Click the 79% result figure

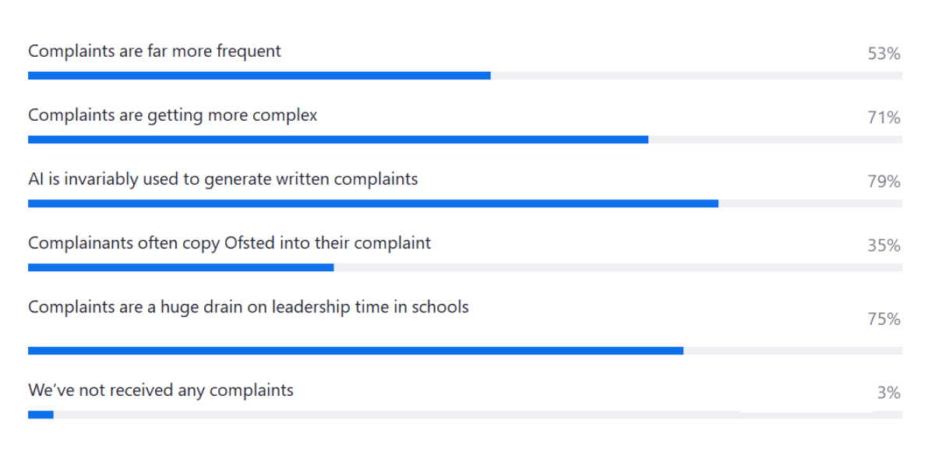coord(884,182)
